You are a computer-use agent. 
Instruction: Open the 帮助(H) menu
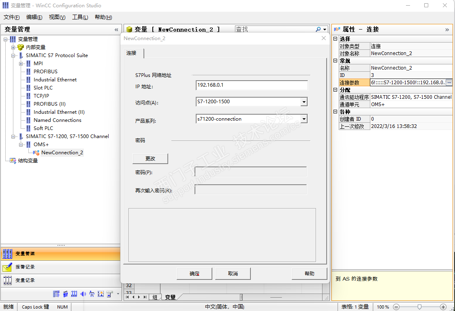pyautogui.click(x=103, y=17)
